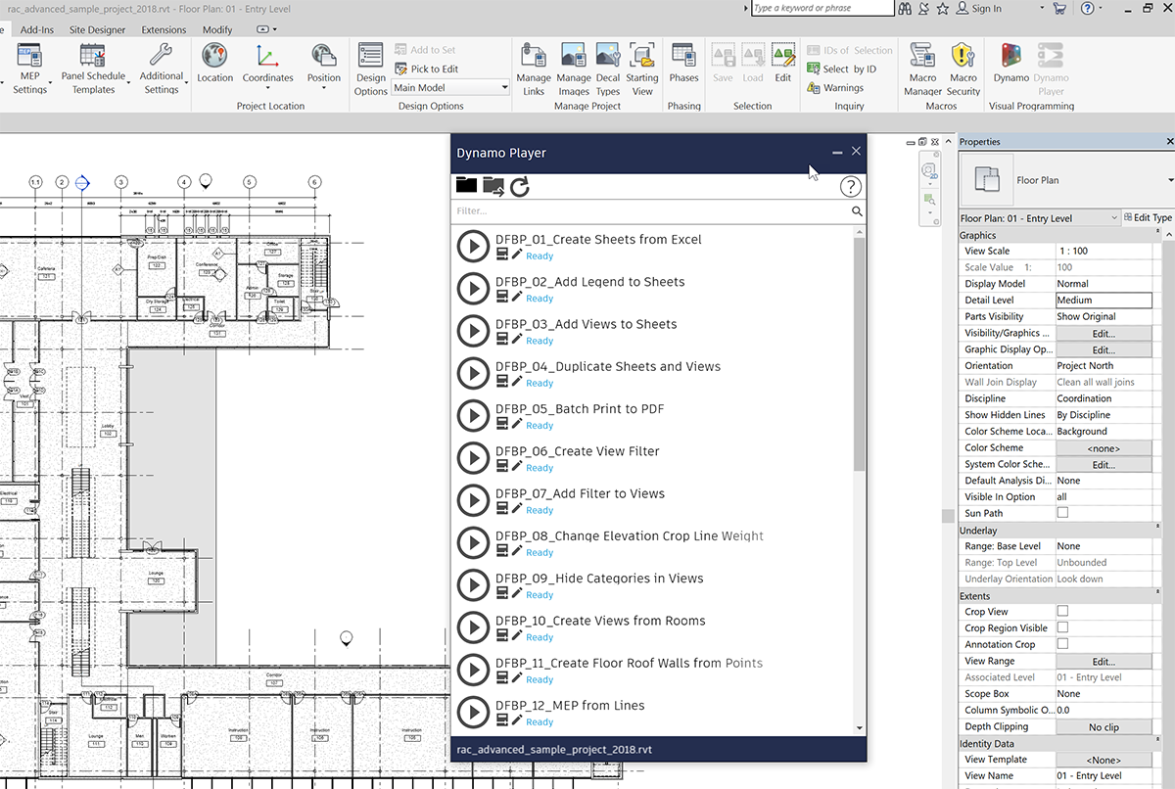Expand the Floor Plan type selector arrow
Viewport: 1175px width, 789px height.
(x=1170, y=180)
